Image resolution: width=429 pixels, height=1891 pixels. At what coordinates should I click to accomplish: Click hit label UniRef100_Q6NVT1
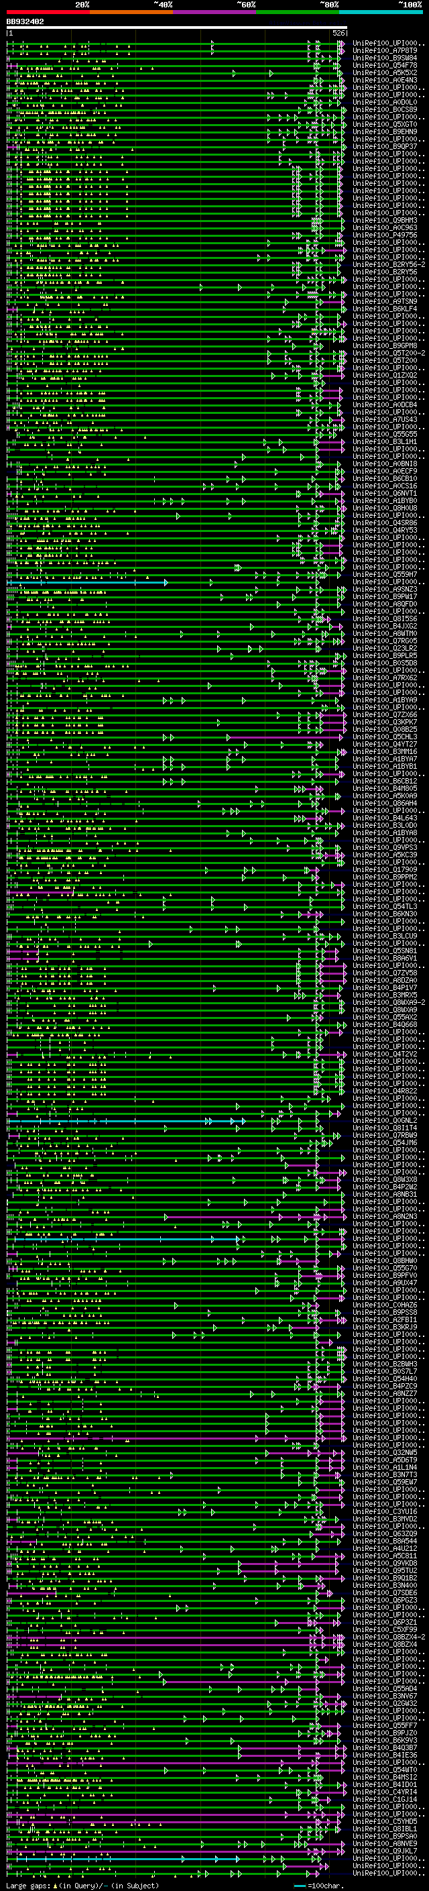click(x=385, y=493)
